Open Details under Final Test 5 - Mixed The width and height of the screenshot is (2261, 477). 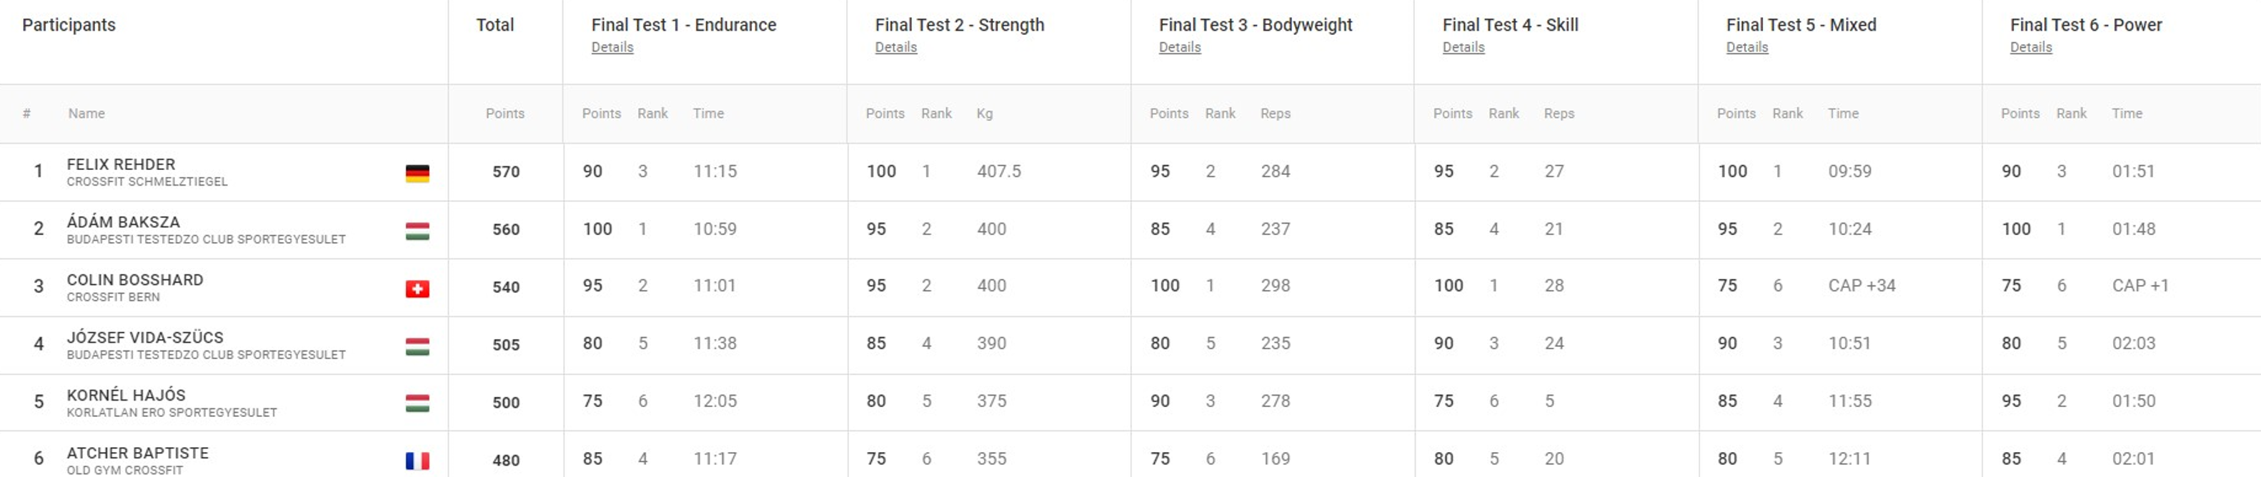click(x=1746, y=47)
